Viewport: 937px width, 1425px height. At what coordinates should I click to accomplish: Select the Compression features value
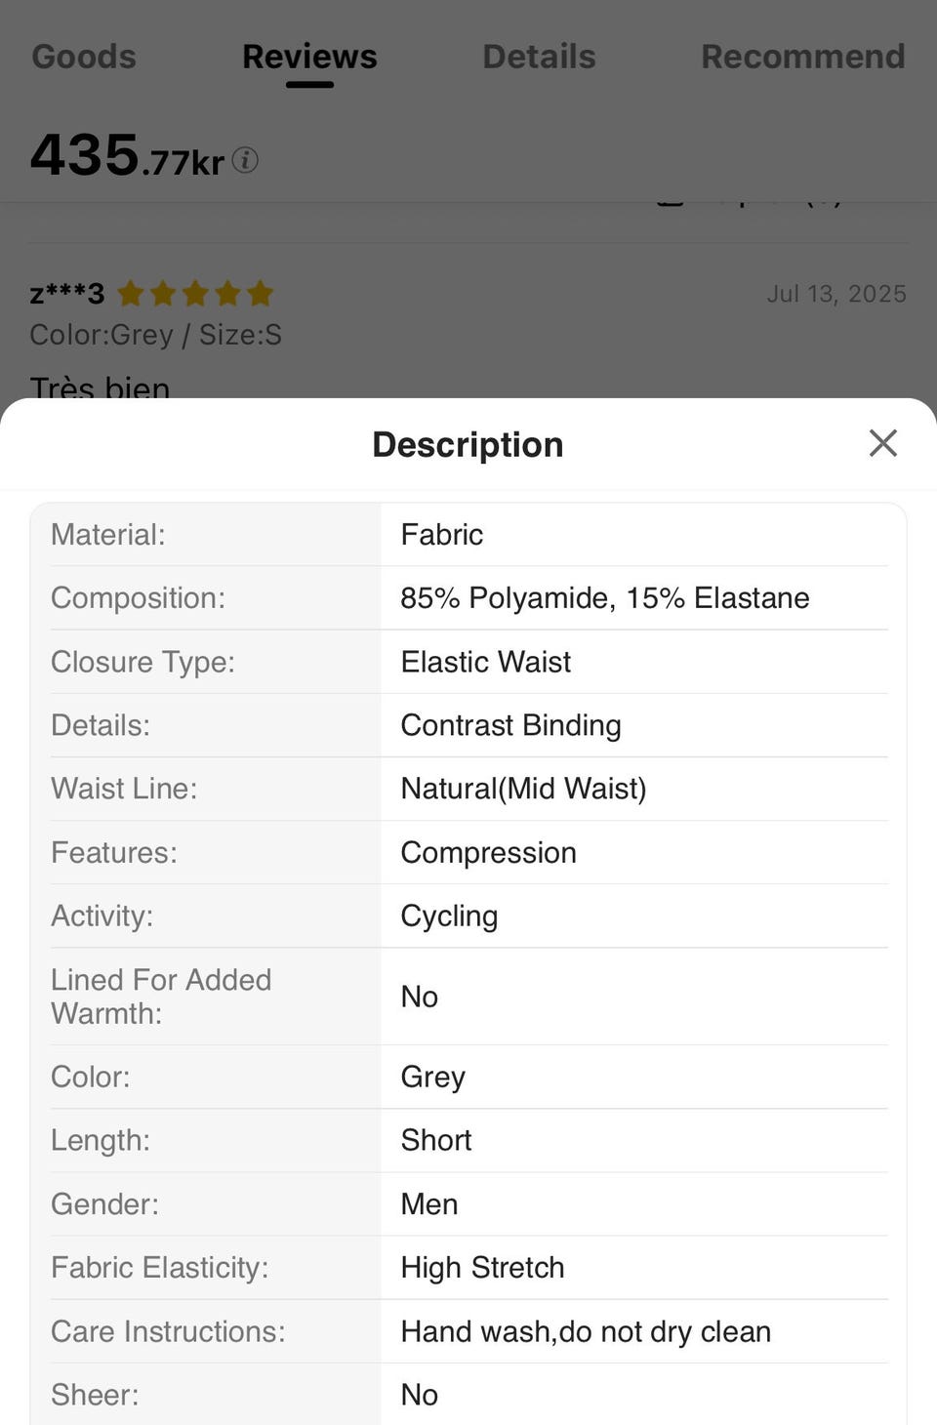488,852
